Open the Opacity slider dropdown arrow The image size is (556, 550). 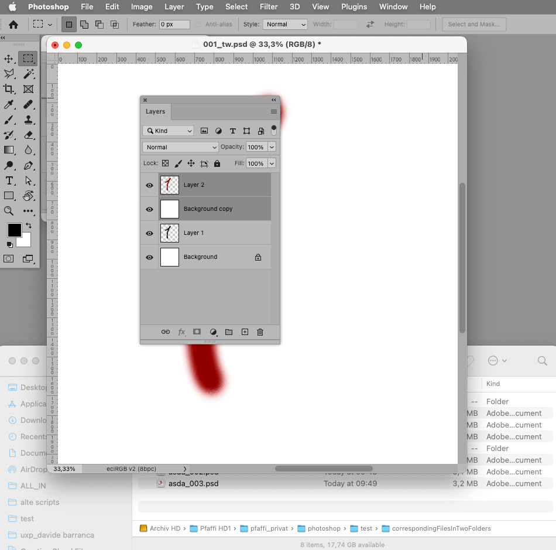(x=272, y=147)
